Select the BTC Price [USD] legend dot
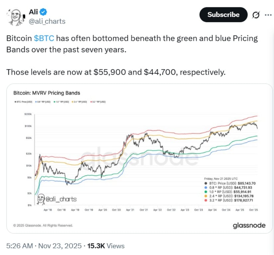This screenshot has height=255, width=274. [x=206, y=184]
